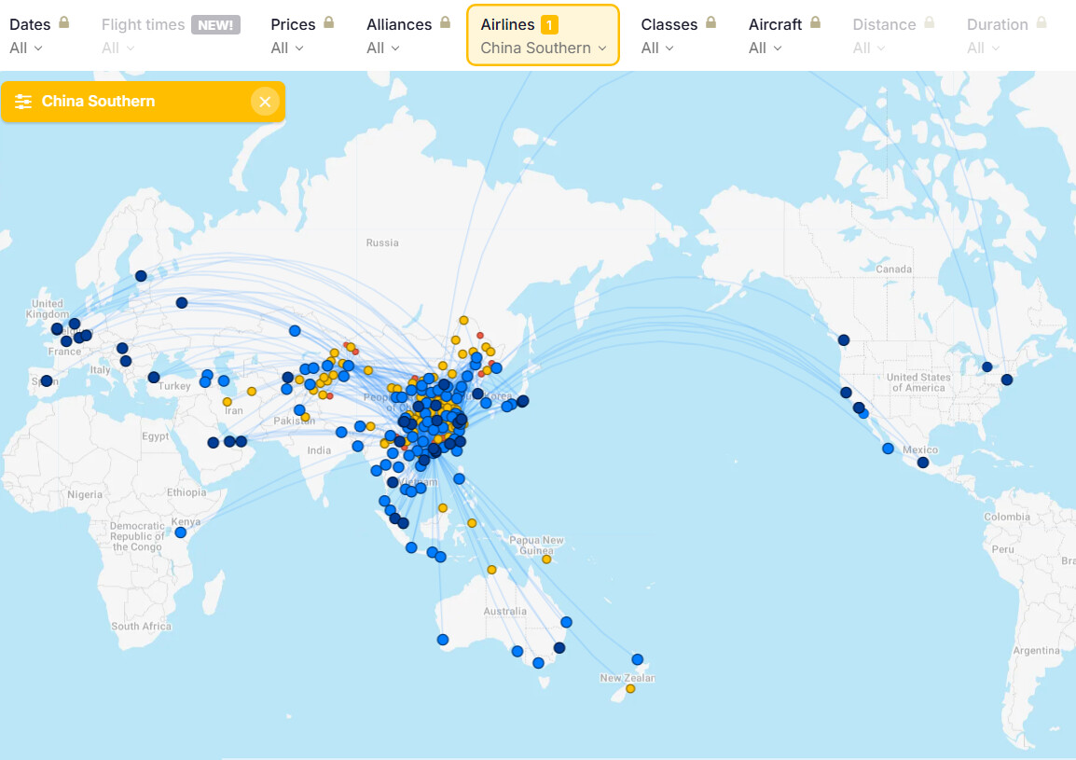Click the filter sliders icon on China Southern chip
Image resolution: width=1076 pixels, height=760 pixels.
coord(23,102)
